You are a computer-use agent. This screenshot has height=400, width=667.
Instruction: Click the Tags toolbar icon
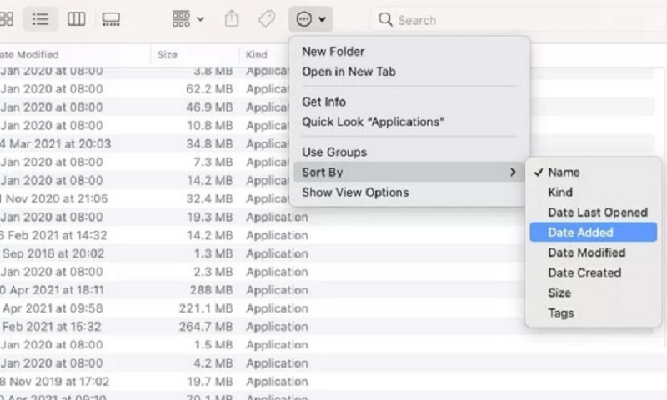click(x=267, y=18)
